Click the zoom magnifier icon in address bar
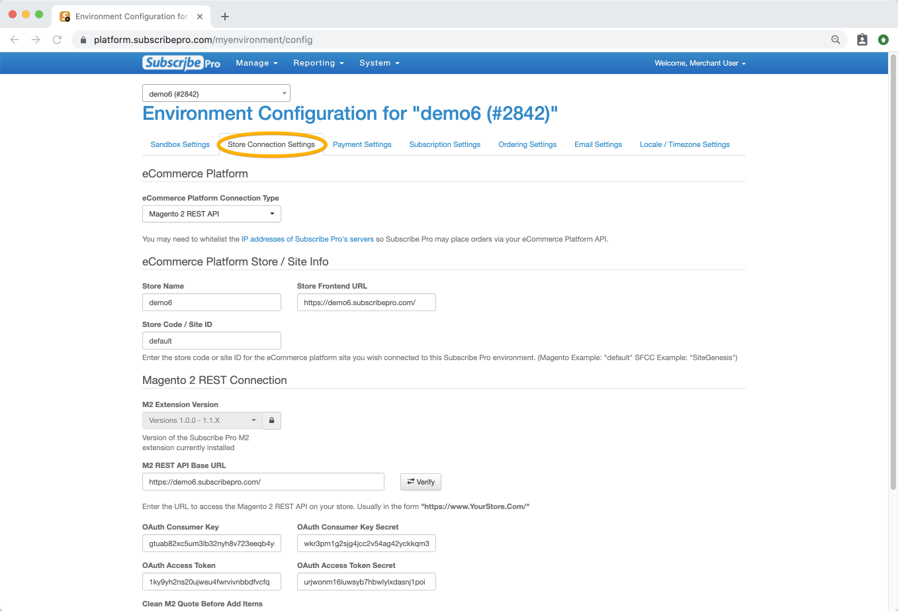Viewport: 898px width, 611px height. point(836,40)
